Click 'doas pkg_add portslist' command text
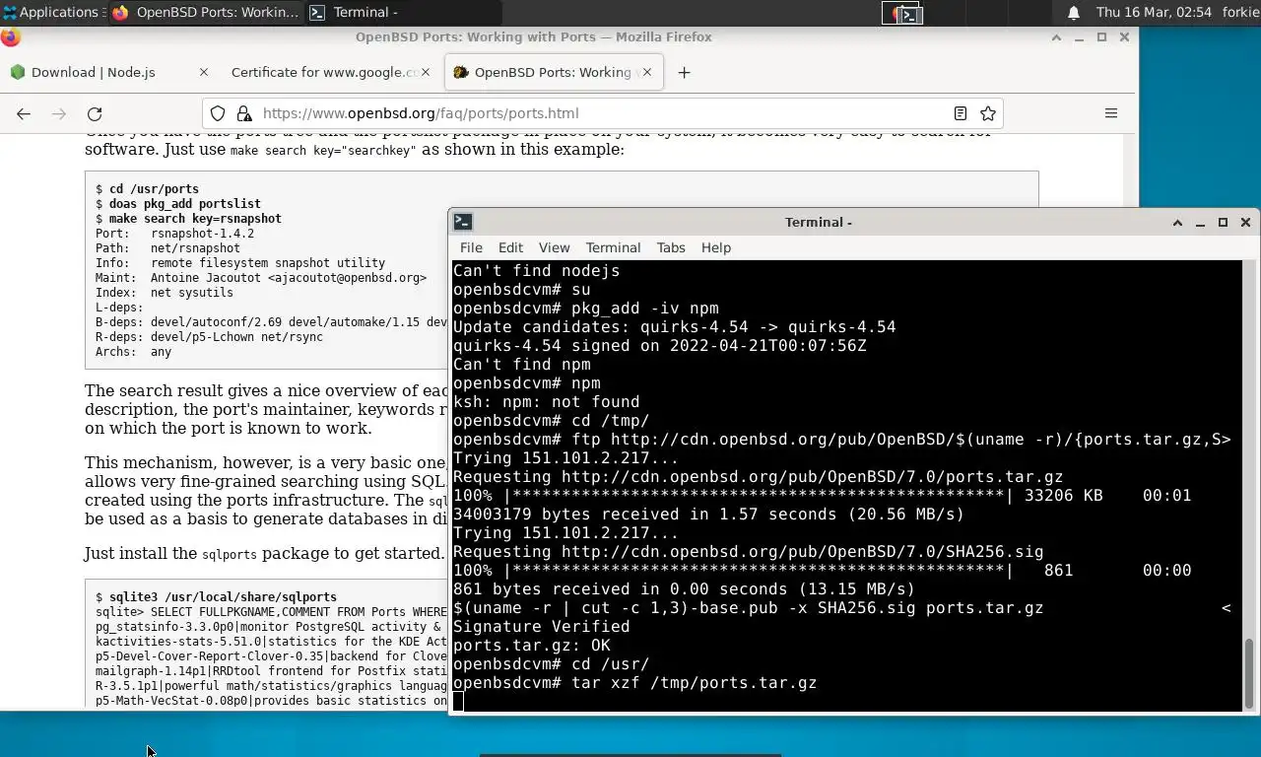This screenshot has height=757, width=1261. click(x=184, y=204)
